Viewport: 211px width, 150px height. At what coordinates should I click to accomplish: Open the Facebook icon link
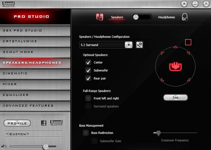coord(44,123)
